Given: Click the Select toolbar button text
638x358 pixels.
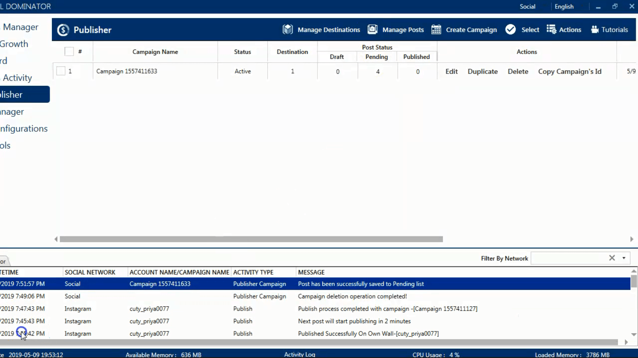Looking at the screenshot, I should [x=530, y=30].
